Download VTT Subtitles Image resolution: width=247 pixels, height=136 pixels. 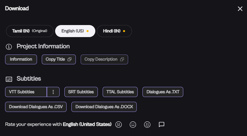(x=26, y=92)
